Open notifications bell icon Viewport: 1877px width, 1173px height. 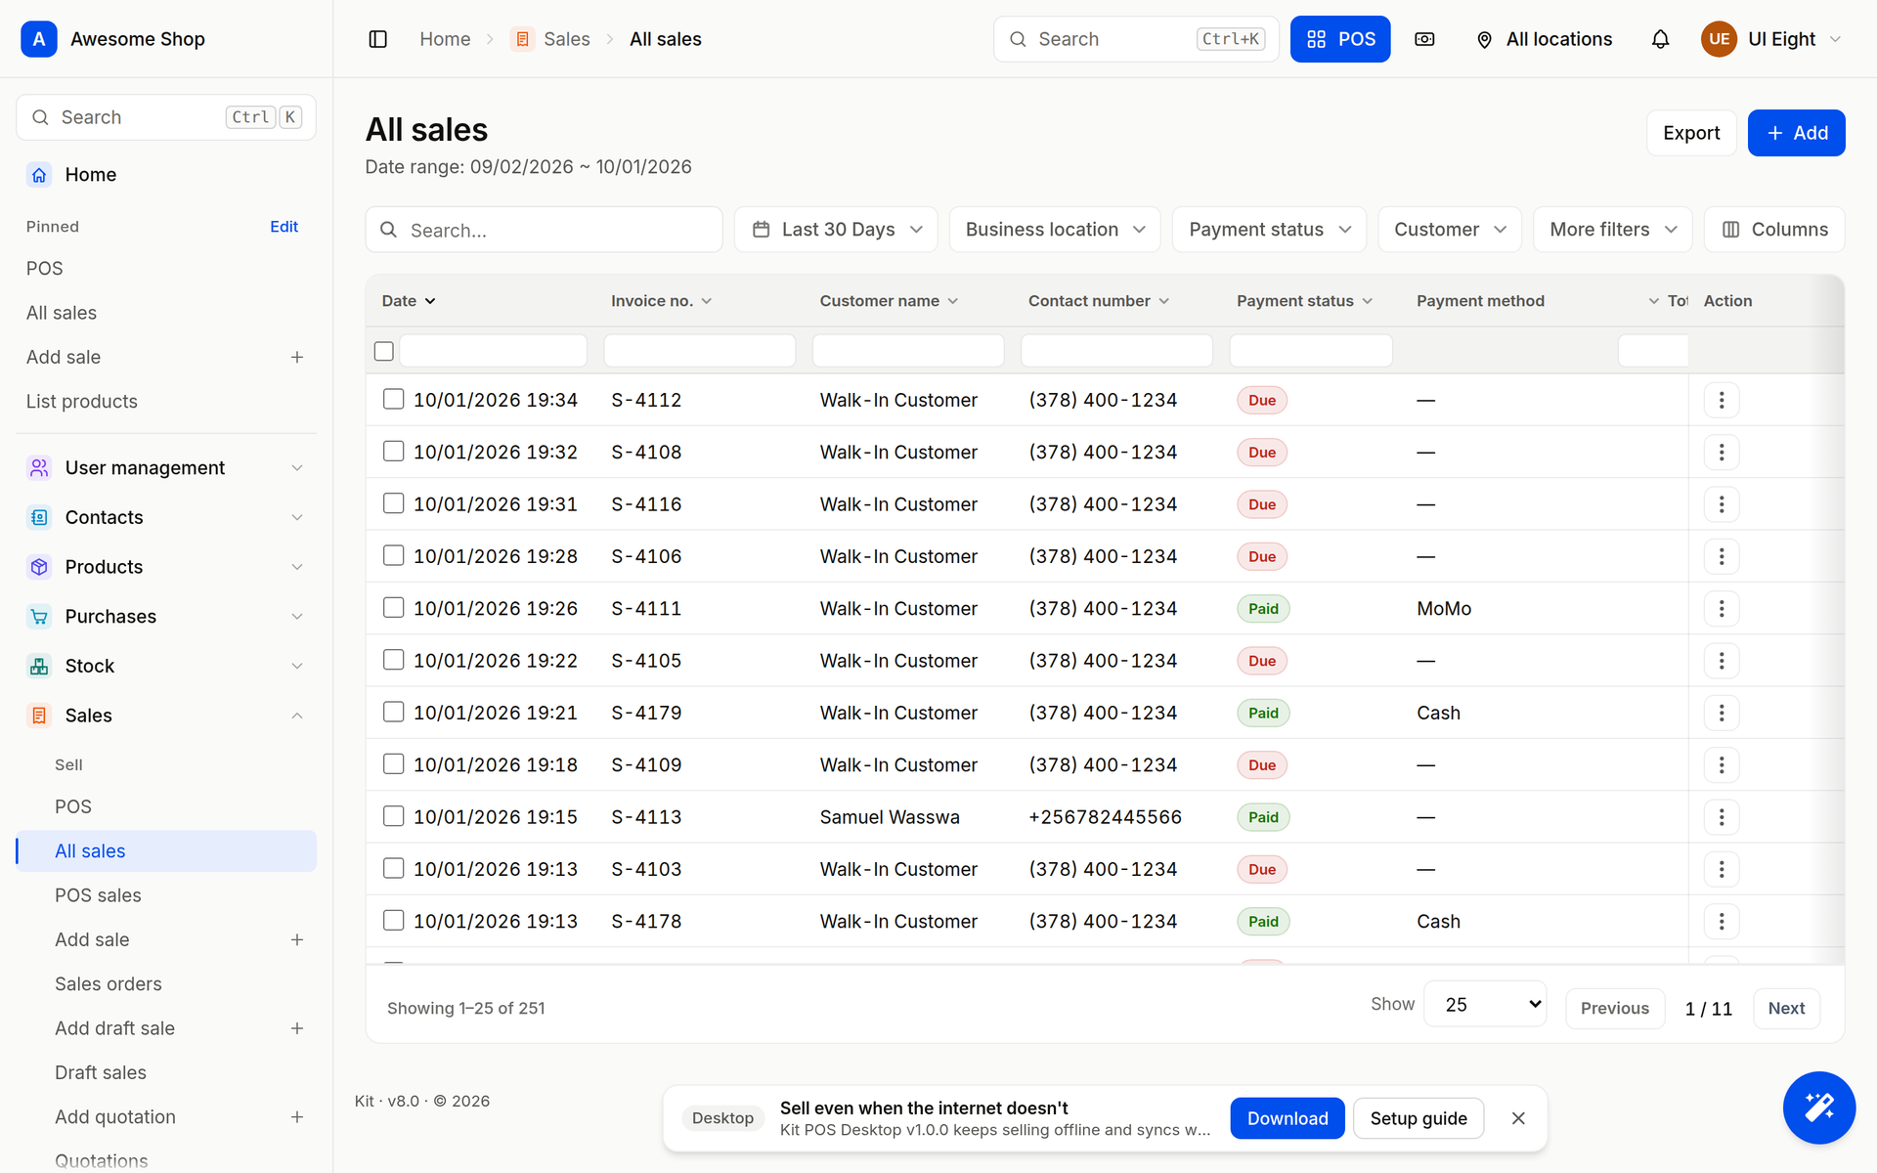click(x=1660, y=39)
